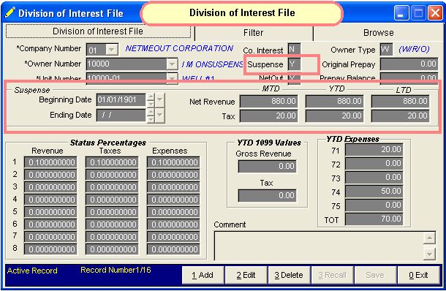The image size is (446, 291).
Task: Click the Record Number1/16 status text
Action: pyautogui.click(x=116, y=271)
